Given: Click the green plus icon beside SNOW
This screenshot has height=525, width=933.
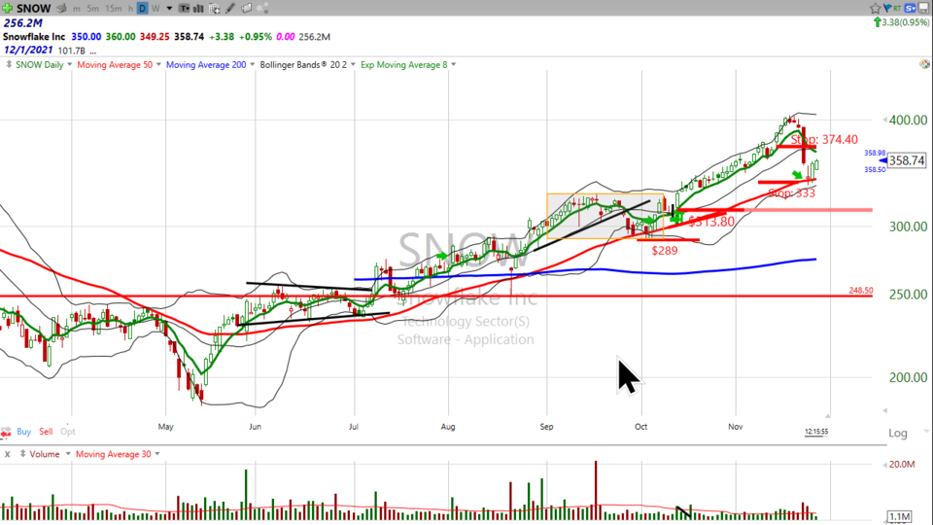Looking at the screenshot, I should tap(9, 8).
